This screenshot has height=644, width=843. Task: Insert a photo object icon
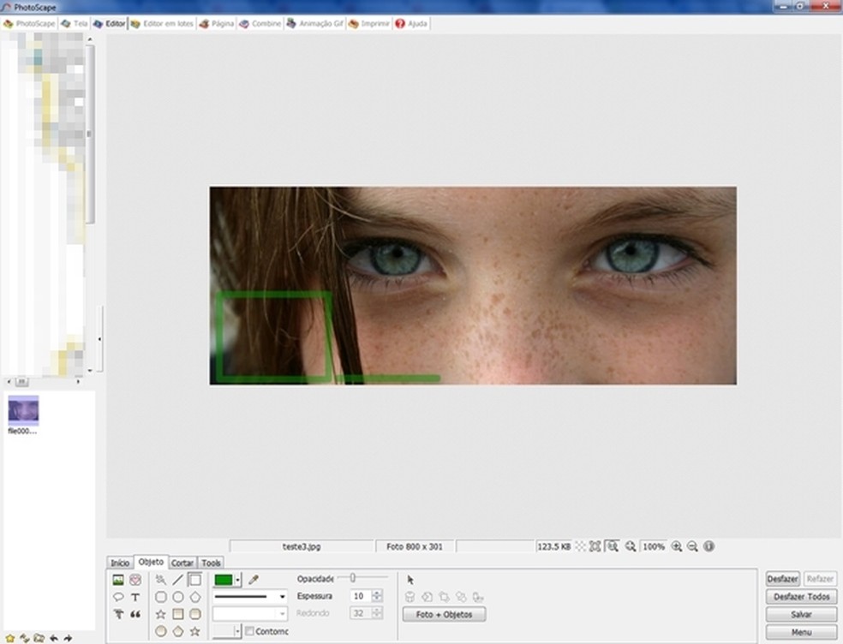(118, 580)
